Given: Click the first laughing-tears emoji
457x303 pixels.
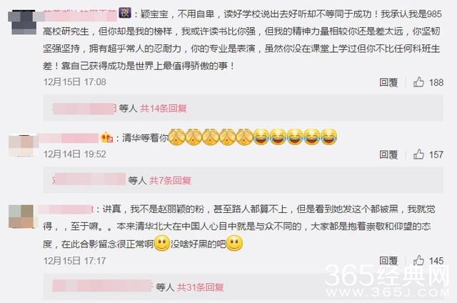Looking at the screenshot, I should (261, 136).
